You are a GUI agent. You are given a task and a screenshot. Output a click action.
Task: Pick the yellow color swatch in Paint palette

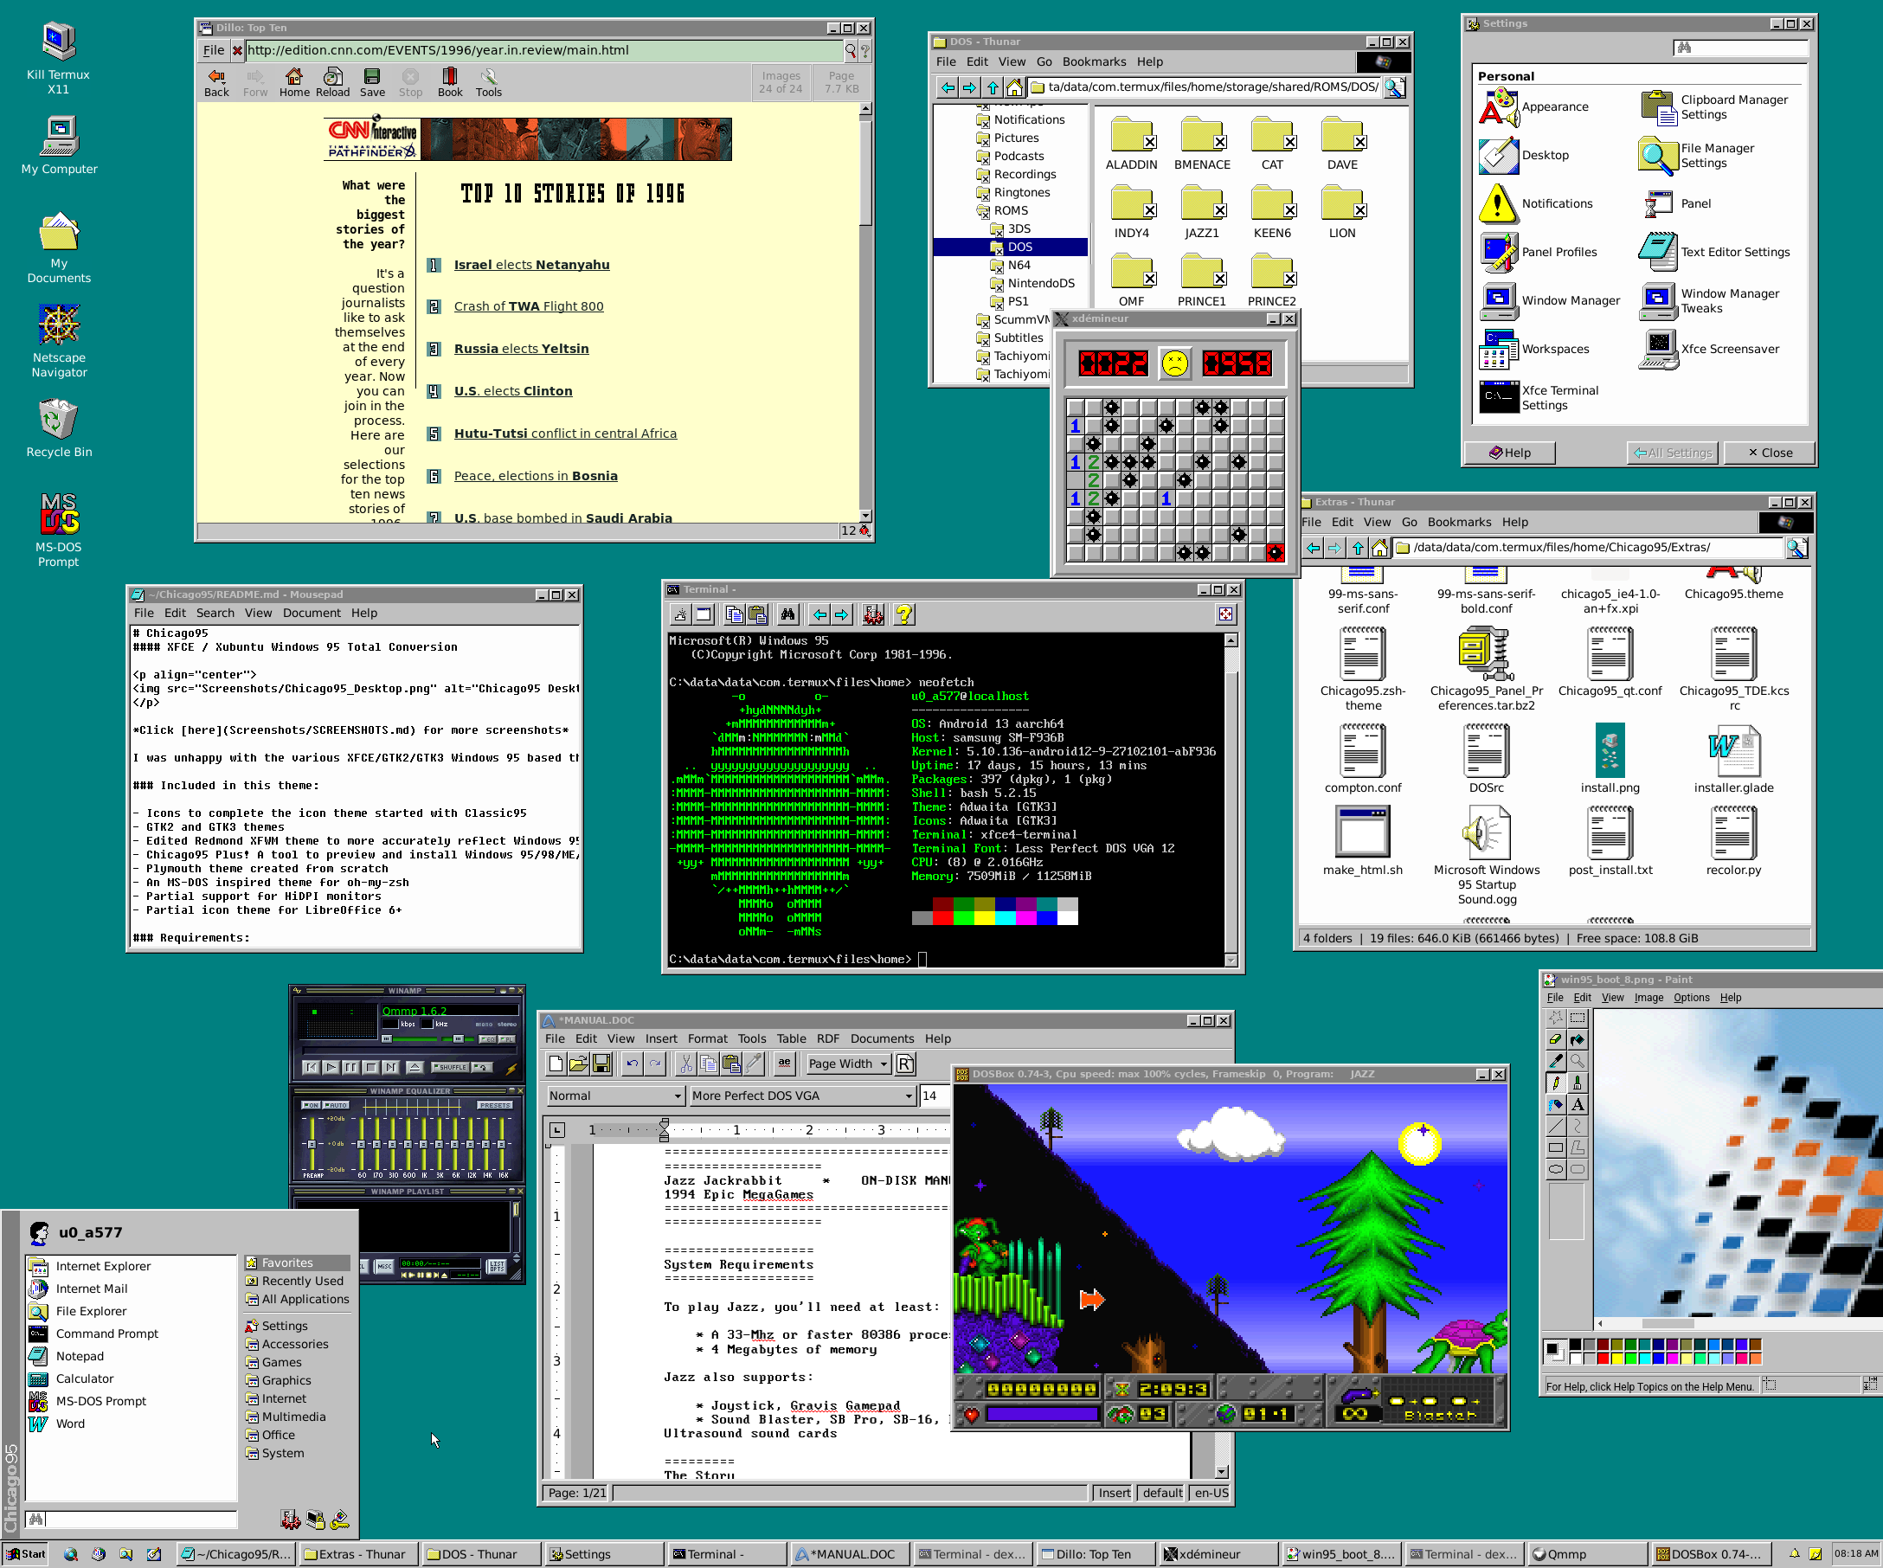(1617, 1359)
